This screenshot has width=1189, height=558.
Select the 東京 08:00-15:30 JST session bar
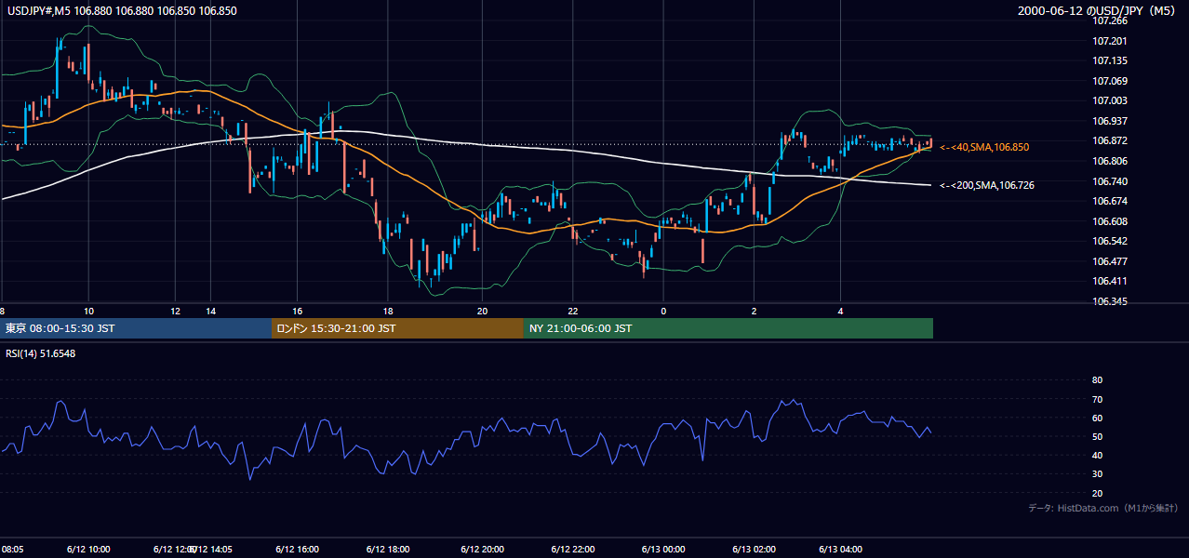[136, 328]
